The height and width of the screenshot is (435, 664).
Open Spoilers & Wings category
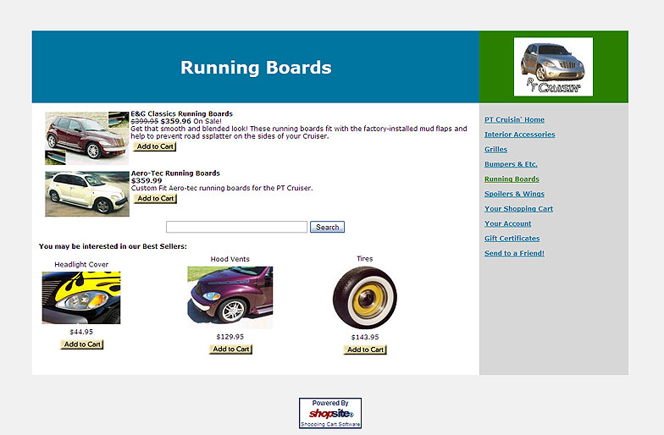(x=514, y=194)
